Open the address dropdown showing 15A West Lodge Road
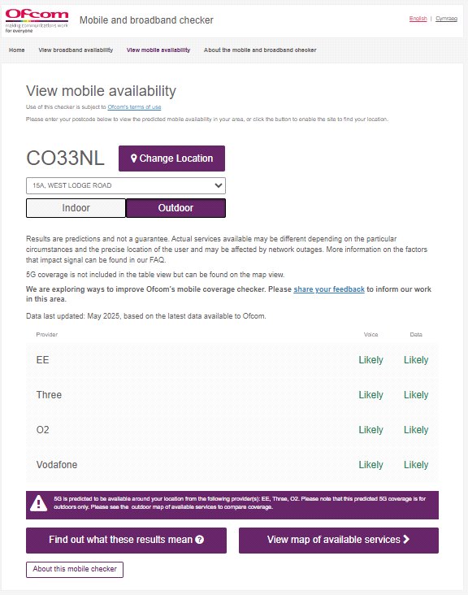 (x=126, y=185)
